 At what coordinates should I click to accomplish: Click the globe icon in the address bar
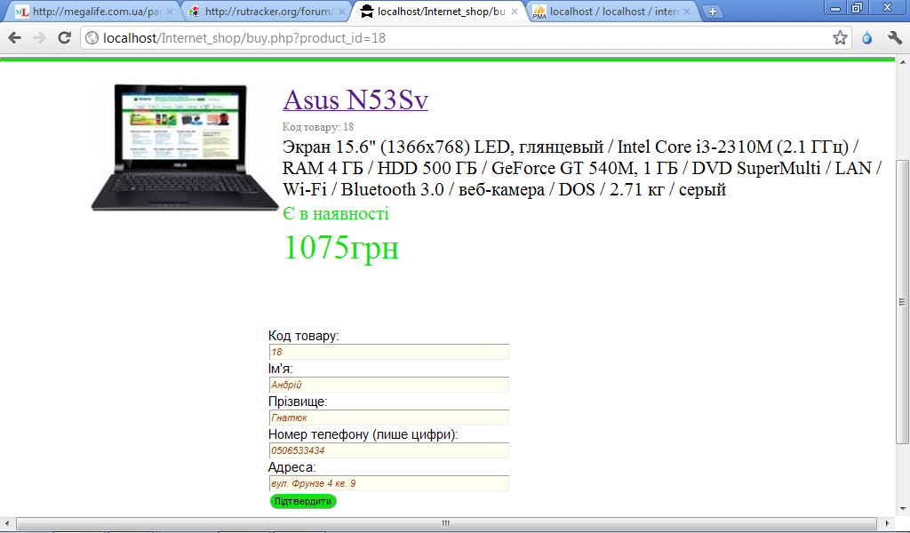coord(92,37)
